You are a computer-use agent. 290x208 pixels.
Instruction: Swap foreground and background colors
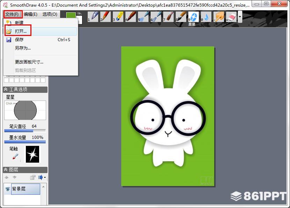tap(79, 14)
